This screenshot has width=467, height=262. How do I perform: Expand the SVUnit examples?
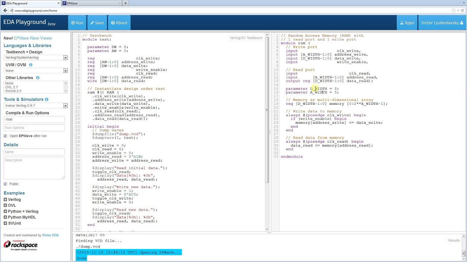pos(12,223)
